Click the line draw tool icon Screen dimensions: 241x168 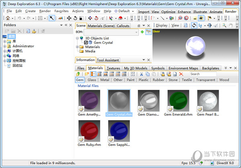pyautogui.click(x=162, y=18)
